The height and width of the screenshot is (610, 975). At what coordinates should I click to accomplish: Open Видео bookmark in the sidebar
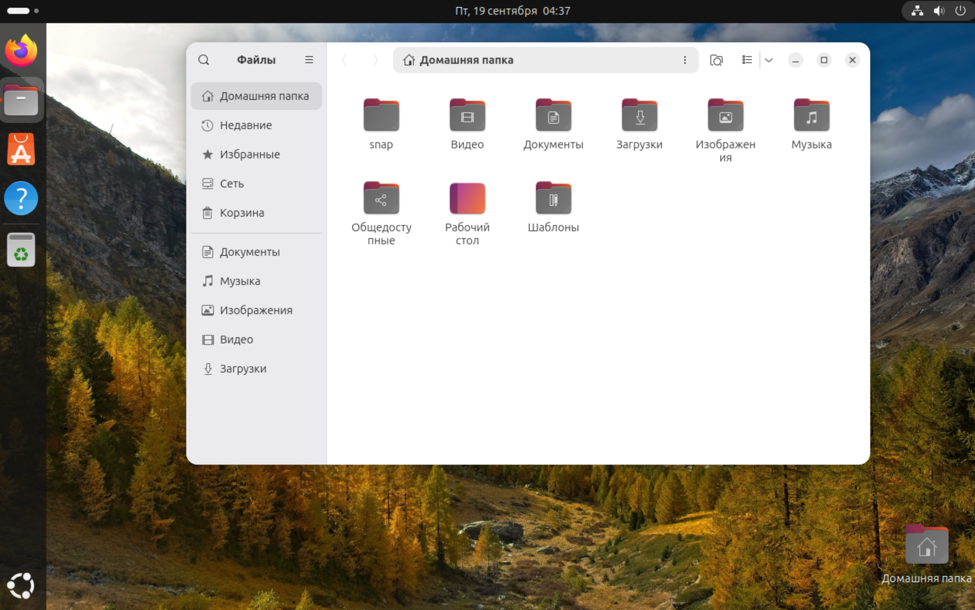coord(257,339)
